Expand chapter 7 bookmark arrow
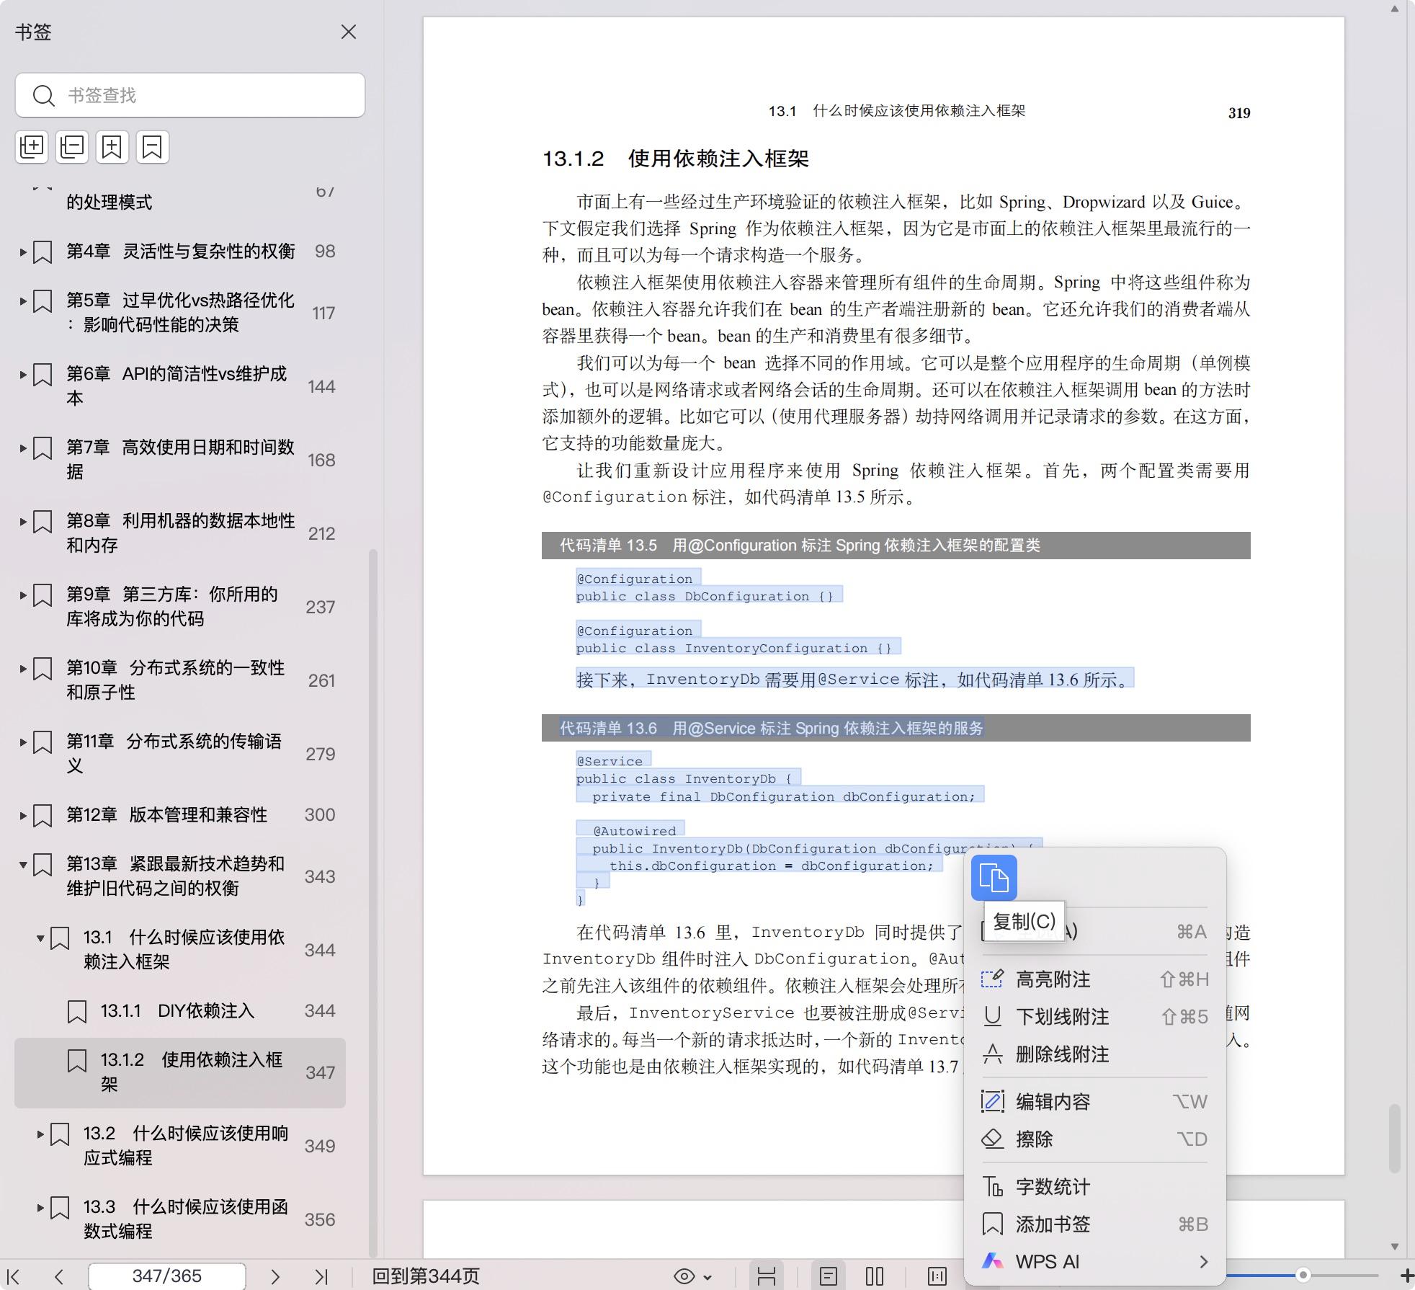 click(x=23, y=448)
